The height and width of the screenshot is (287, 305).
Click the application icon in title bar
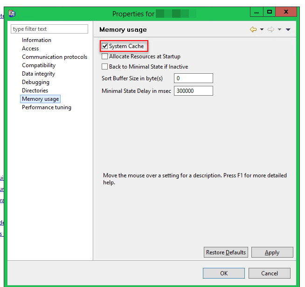click(x=12, y=14)
